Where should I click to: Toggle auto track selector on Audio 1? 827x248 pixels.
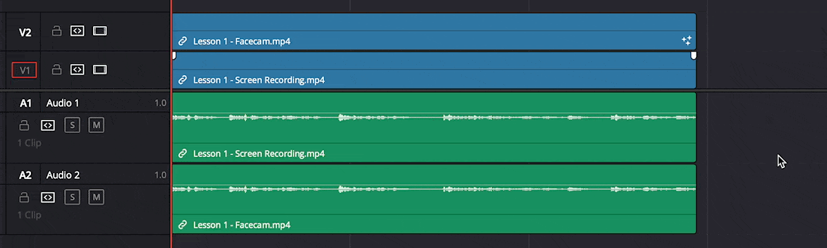(48, 125)
